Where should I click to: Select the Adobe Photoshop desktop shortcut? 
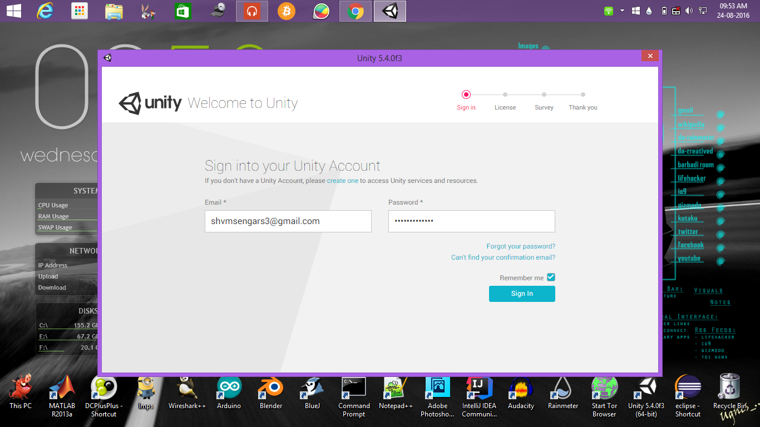[x=437, y=396]
